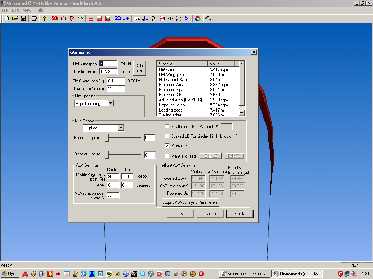Click the Percent square slider handle

pyautogui.click(x=107, y=138)
